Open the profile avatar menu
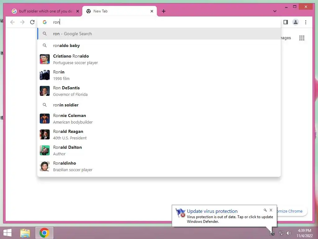The image size is (318, 239). click(296, 22)
